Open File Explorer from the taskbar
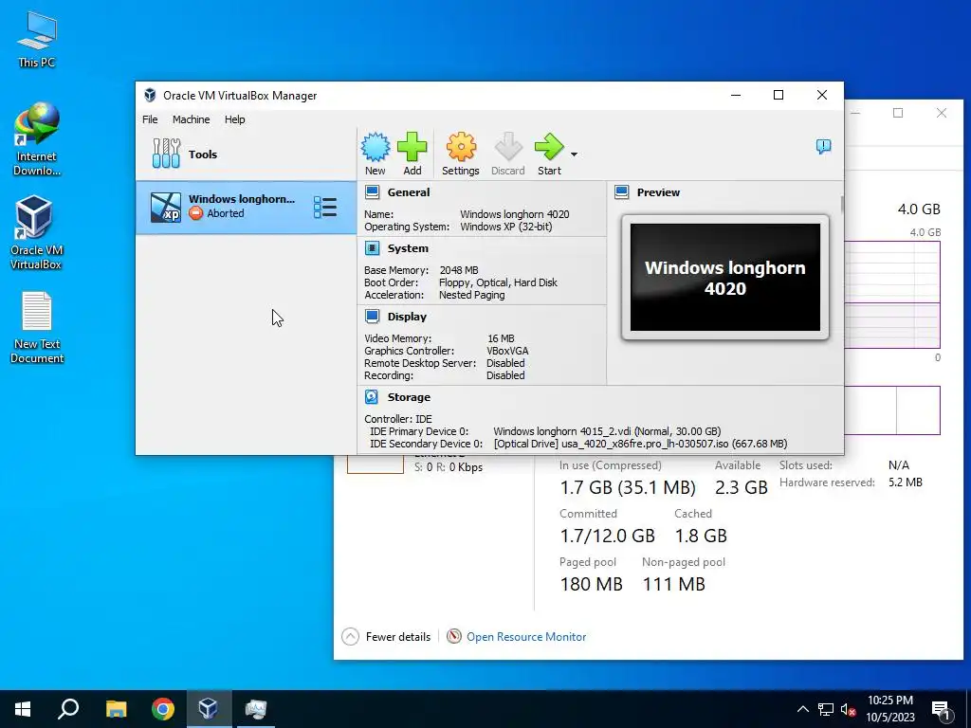The image size is (971, 728). [x=116, y=709]
